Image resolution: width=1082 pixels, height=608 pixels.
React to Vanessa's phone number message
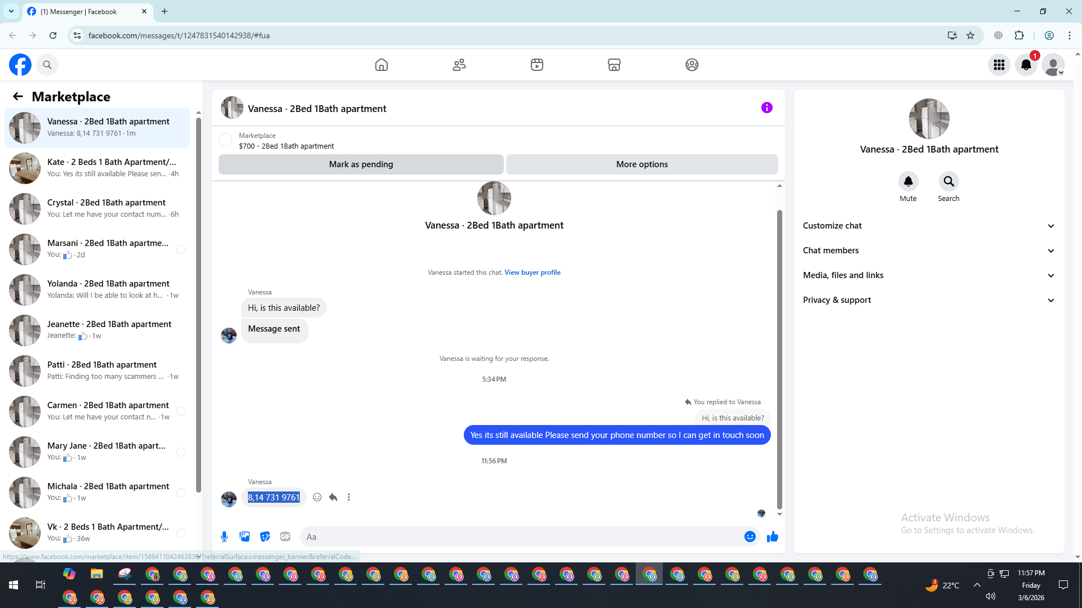tap(317, 497)
